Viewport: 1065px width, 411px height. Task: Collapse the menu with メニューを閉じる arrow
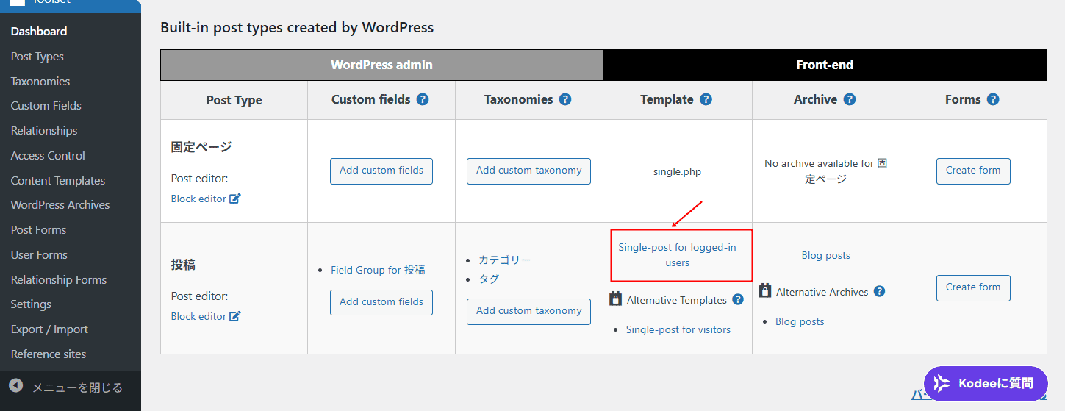[16, 386]
